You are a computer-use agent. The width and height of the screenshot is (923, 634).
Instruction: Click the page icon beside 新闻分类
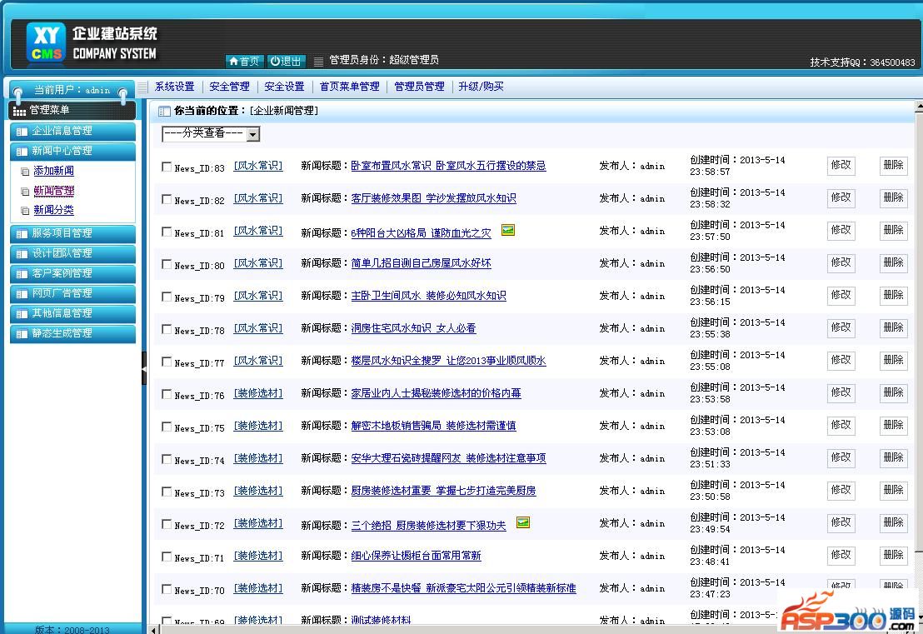(25, 212)
